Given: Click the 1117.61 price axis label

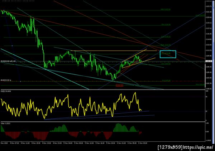Looking at the screenshot, I should (x=209, y=28).
